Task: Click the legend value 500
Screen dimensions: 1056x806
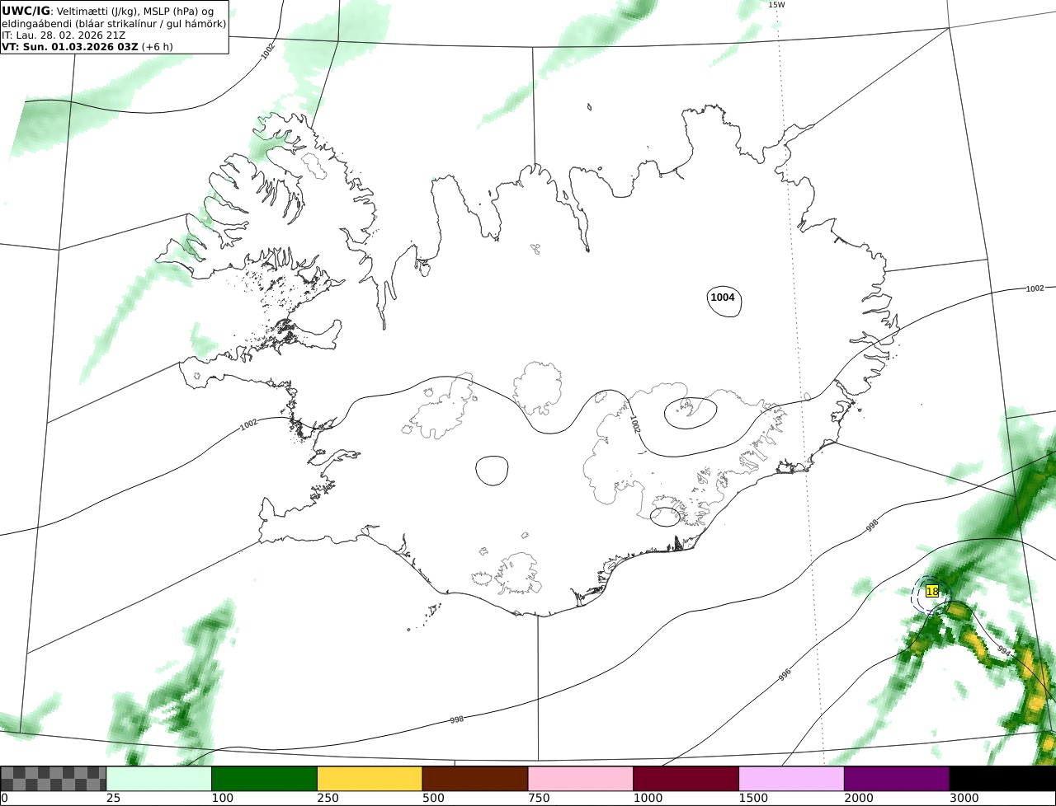Action: 432,799
